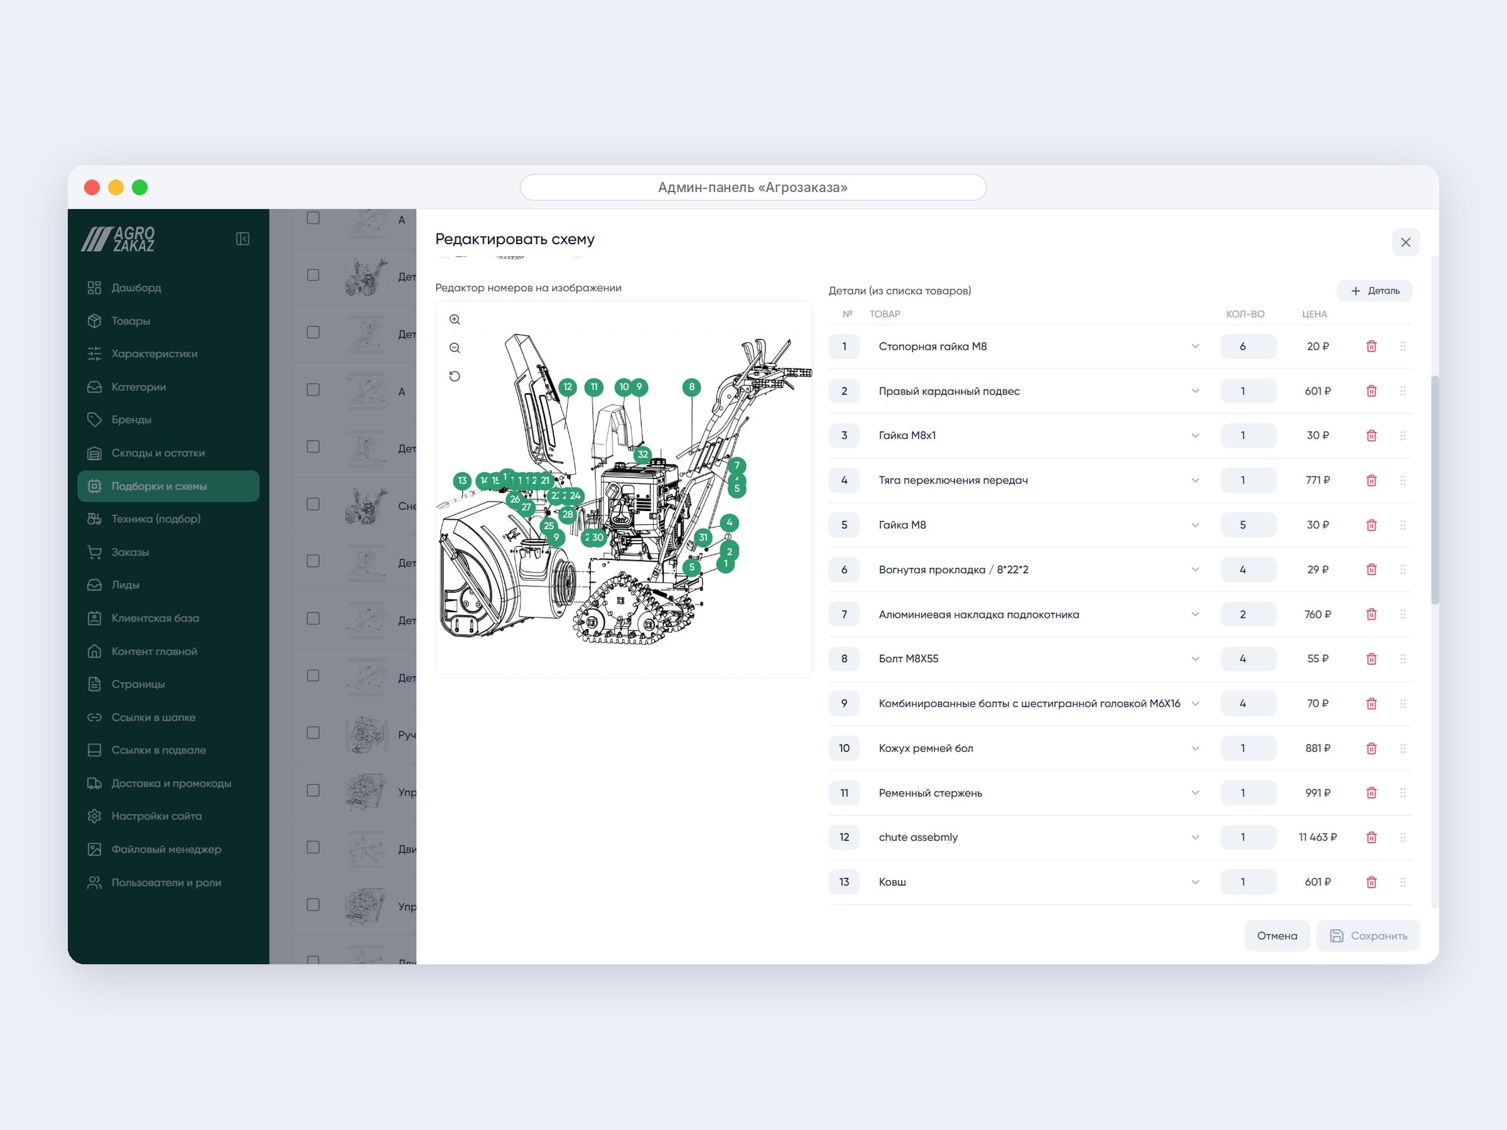Save the scheme with the Сохранить button

click(1368, 936)
